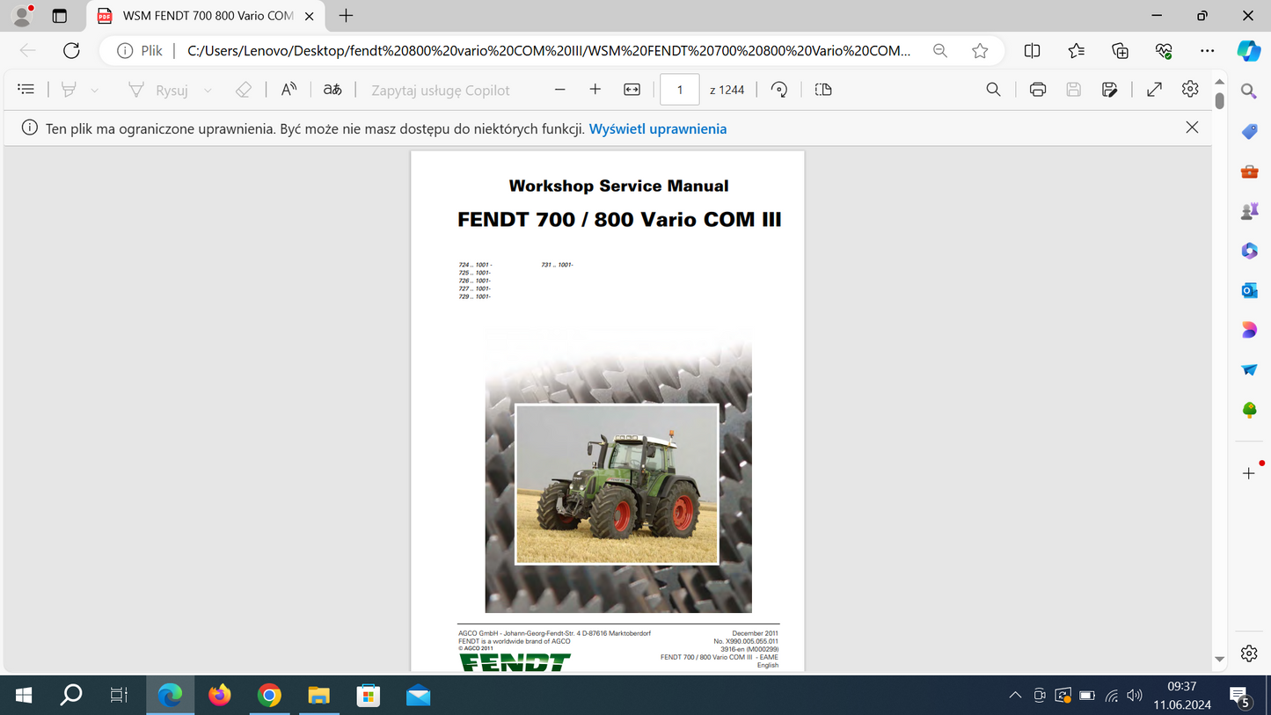Open Settings and more menu
This screenshot has height=715, width=1271.
pyautogui.click(x=1207, y=50)
